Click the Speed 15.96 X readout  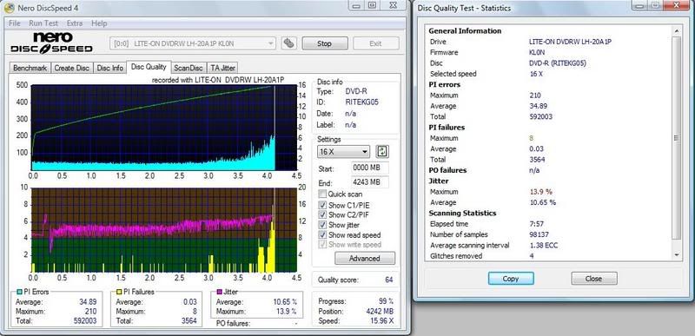click(381, 321)
